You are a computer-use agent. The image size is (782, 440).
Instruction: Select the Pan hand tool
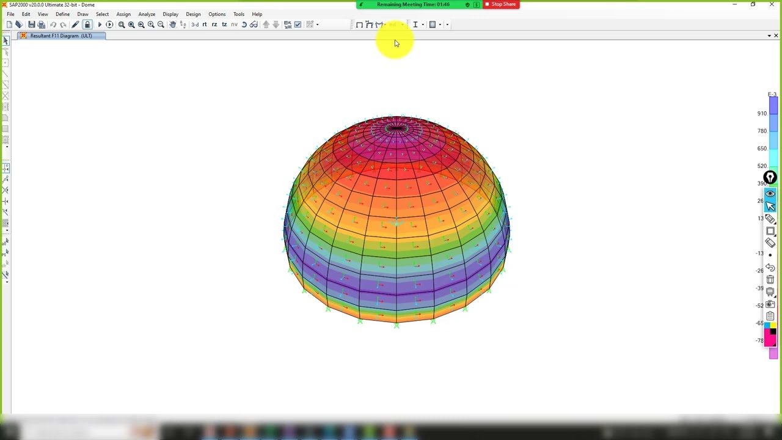[x=173, y=24]
